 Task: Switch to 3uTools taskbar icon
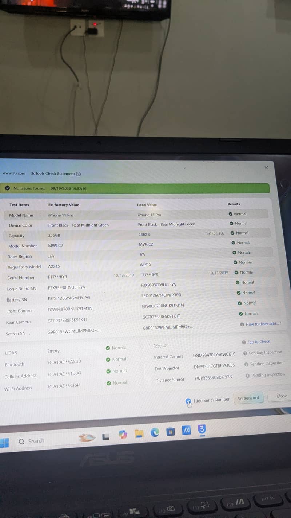(x=202, y=429)
